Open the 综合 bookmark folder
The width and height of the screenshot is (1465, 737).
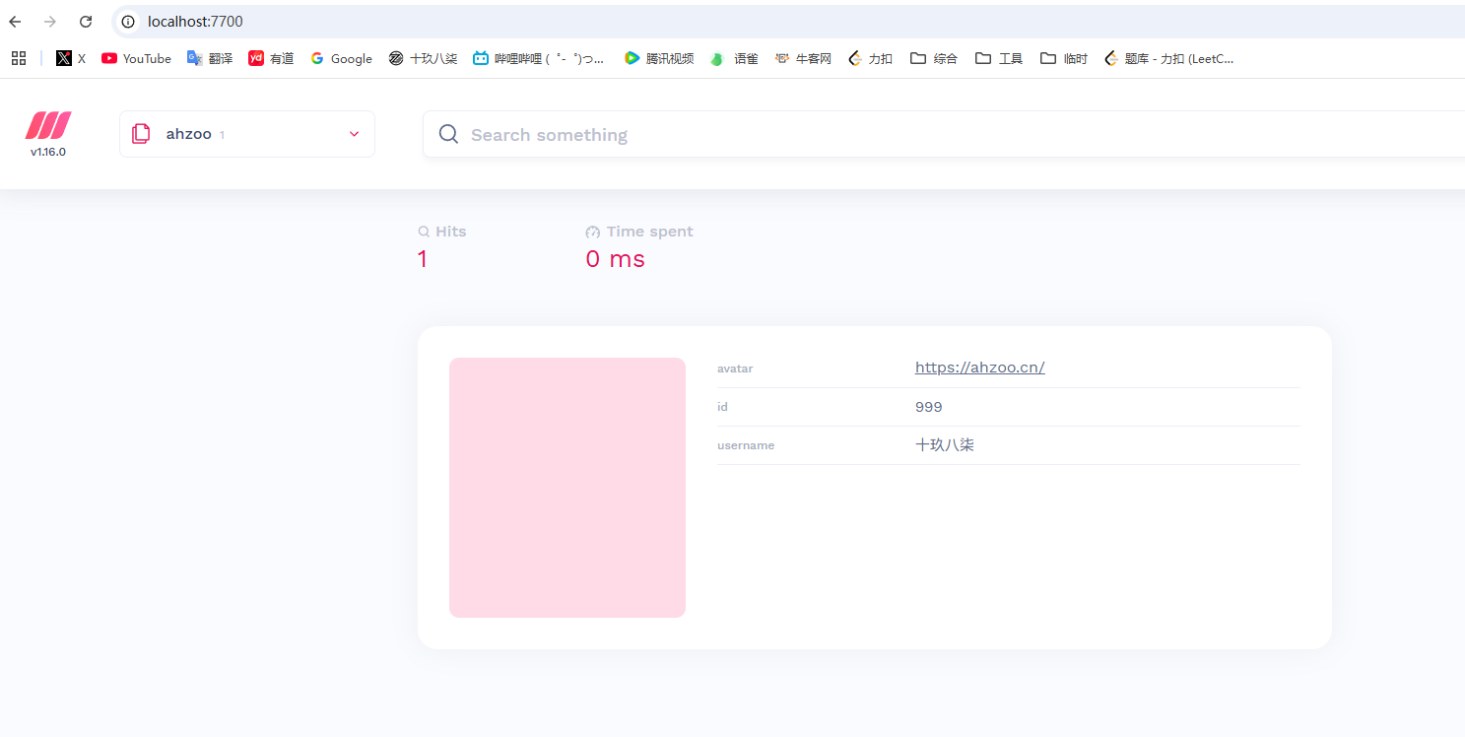pyautogui.click(x=934, y=58)
